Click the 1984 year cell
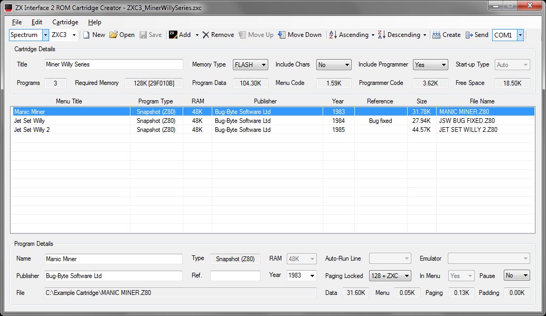 click(x=338, y=121)
